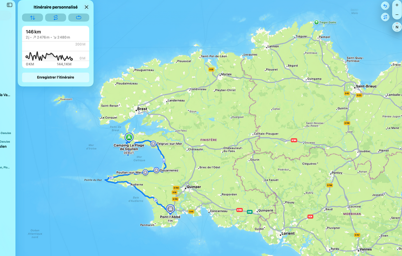Click the D768 road shield

330,185
